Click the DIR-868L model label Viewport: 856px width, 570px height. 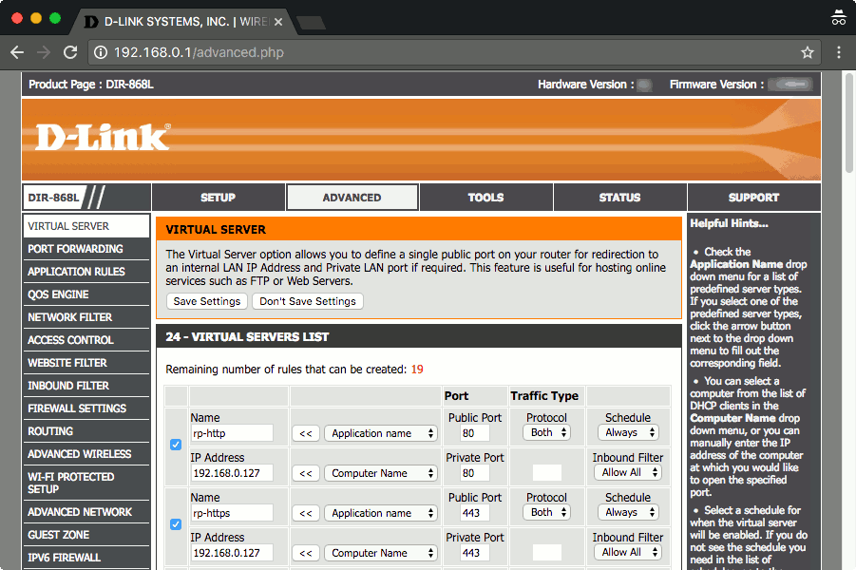53,198
